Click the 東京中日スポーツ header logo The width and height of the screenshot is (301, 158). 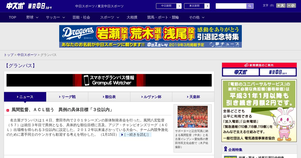(40, 6)
